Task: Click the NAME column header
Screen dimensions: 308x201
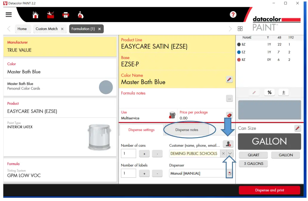Action: pyautogui.click(x=247, y=38)
